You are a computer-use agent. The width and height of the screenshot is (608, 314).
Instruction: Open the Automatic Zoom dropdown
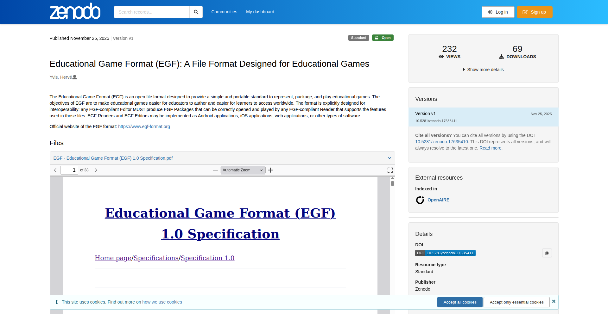243,170
